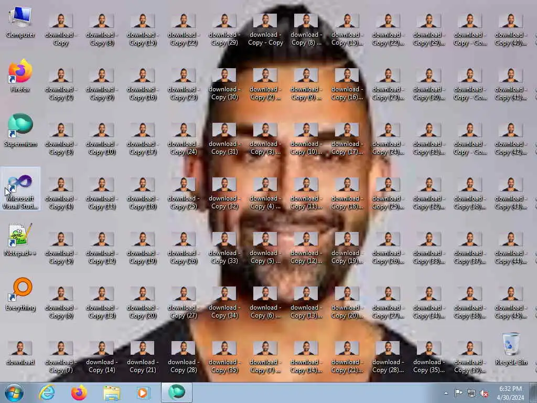Select file download - Copy (20)
537x403 pixels.
pos(143,303)
